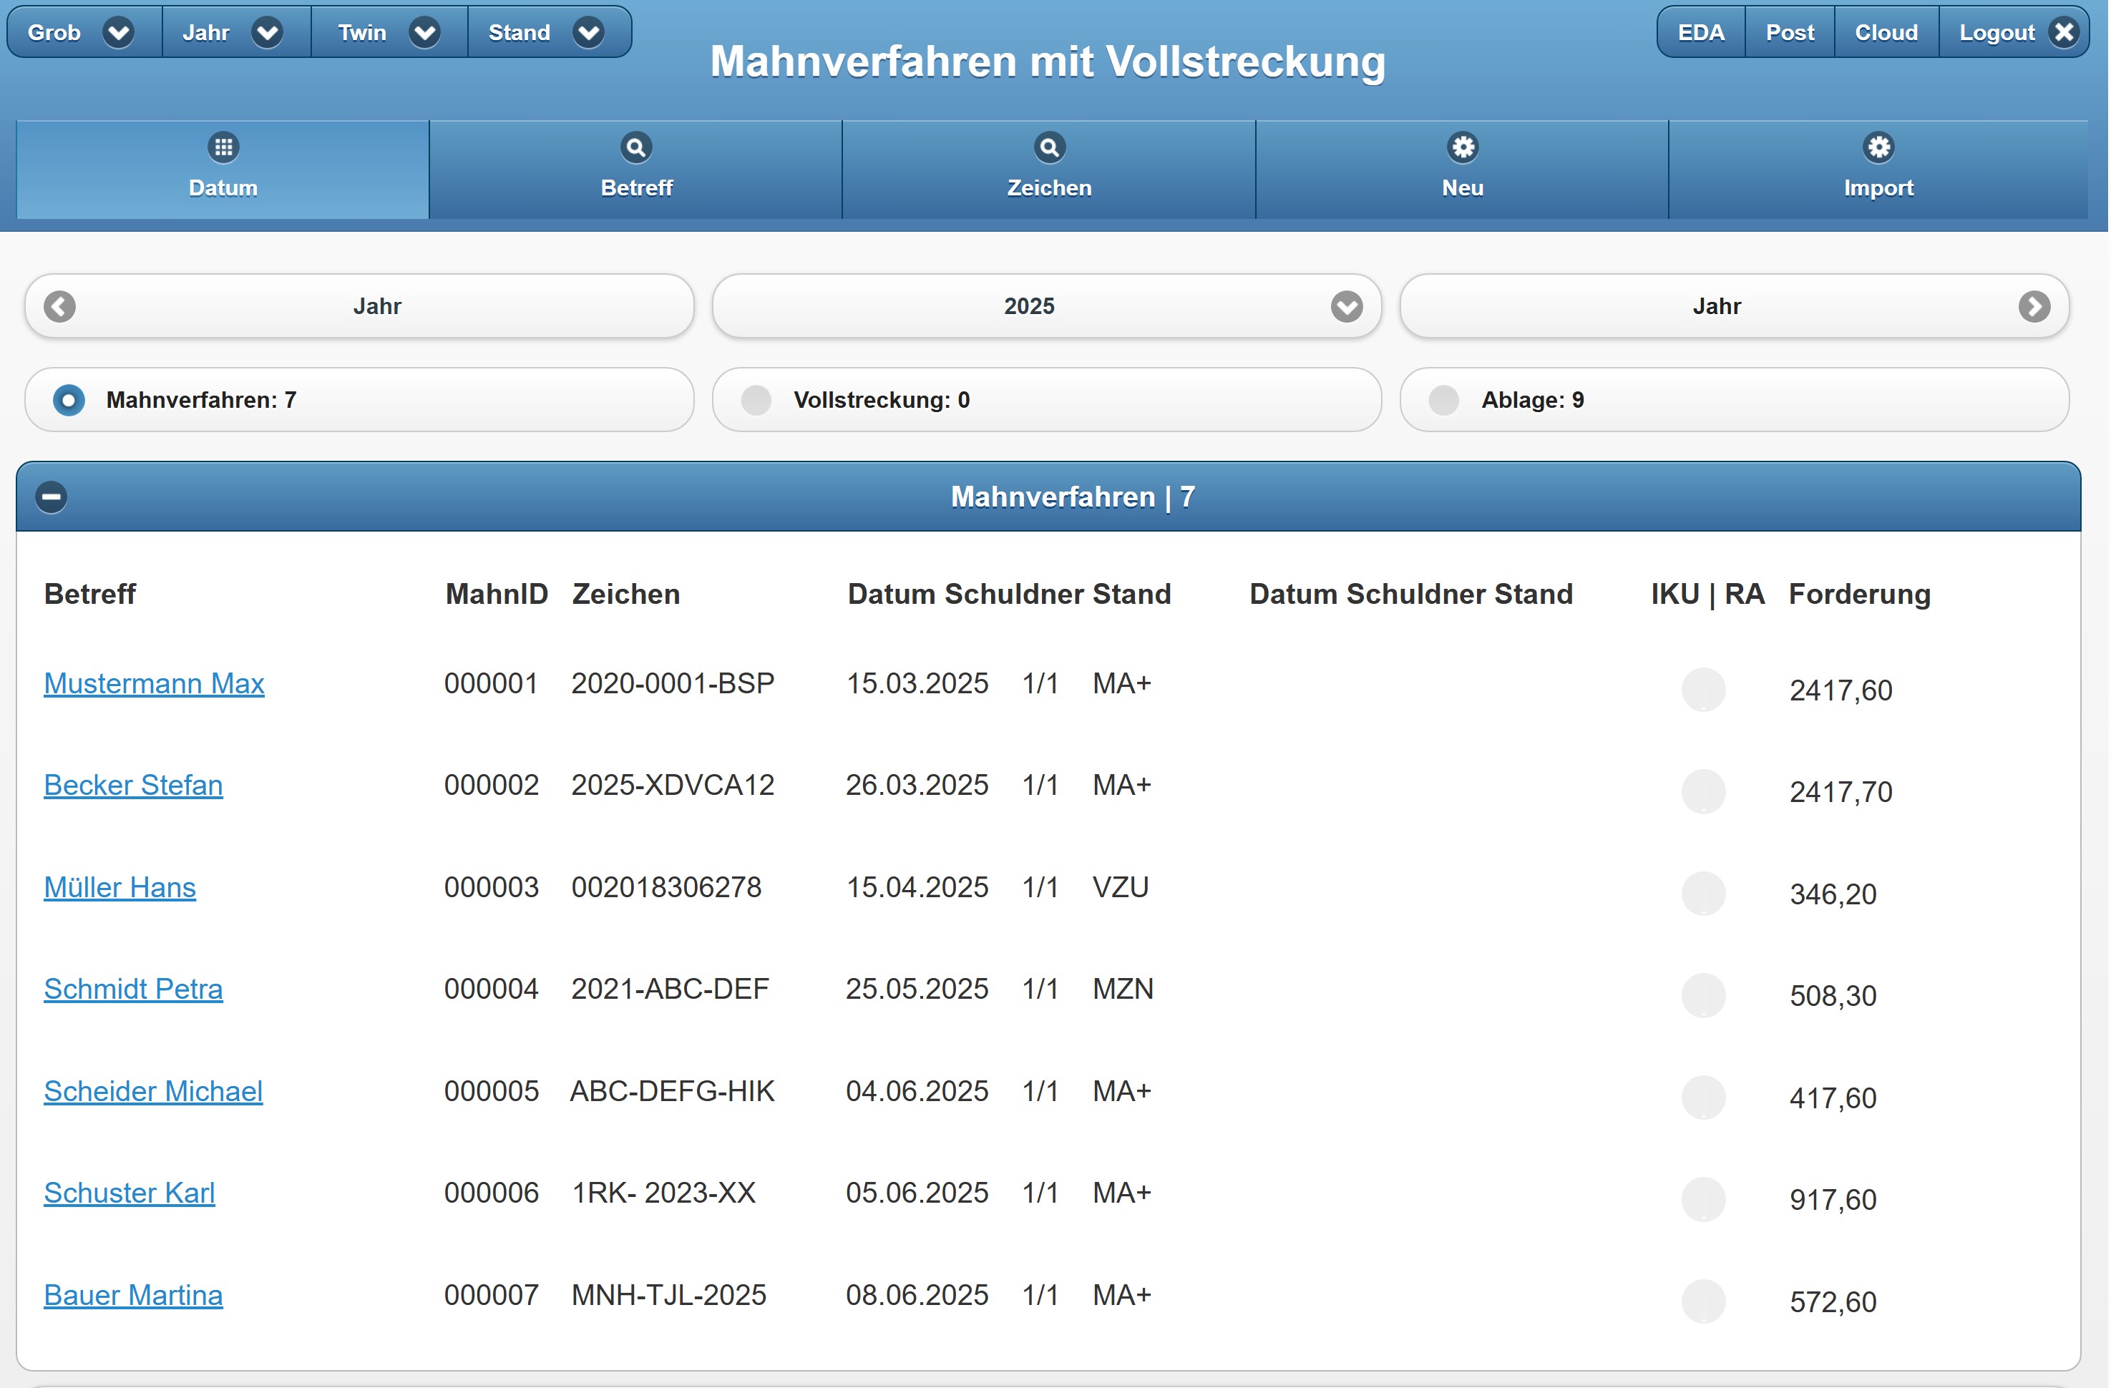Open the Twin dropdown menu
The height and width of the screenshot is (1388, 2111).
click(x=424, y=33)
